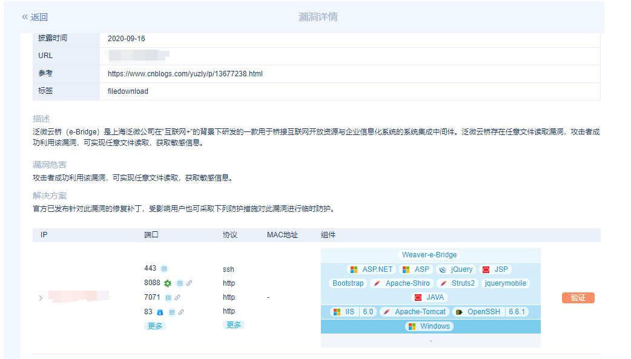Click the feather icon in Apache-Shiro tag

(377, 284)
